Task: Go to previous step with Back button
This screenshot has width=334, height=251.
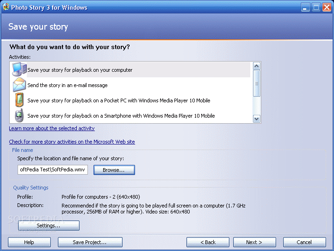Action: pyautogui.click(x=208, y=242)
